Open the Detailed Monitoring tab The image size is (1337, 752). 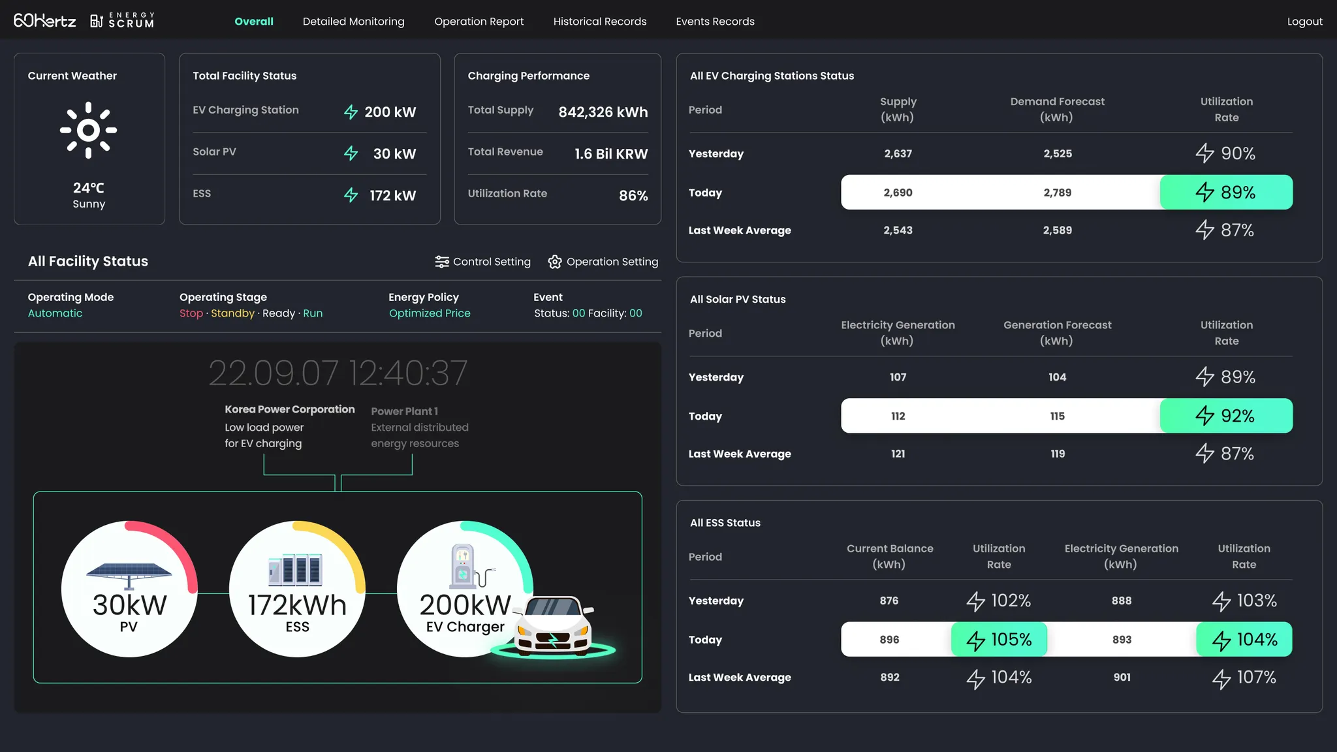pyautogui.click(x=353, y=22)
